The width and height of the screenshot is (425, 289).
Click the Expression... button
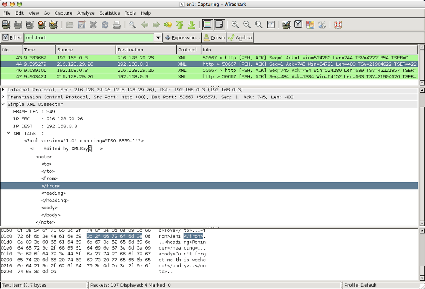[183, 38]
